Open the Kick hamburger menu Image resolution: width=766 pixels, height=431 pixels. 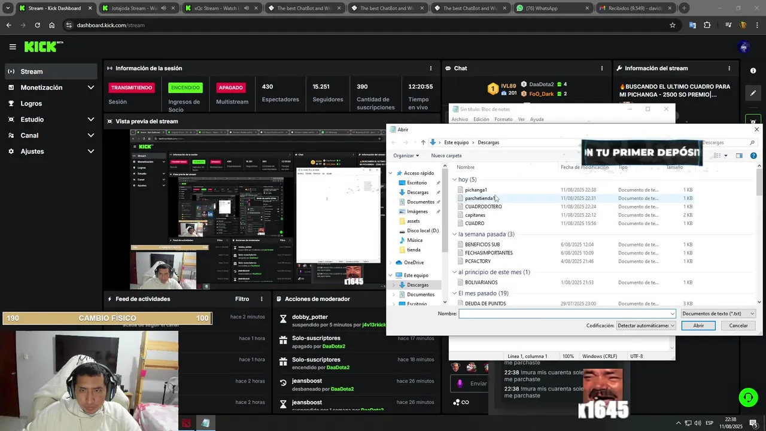coord(13,47)
